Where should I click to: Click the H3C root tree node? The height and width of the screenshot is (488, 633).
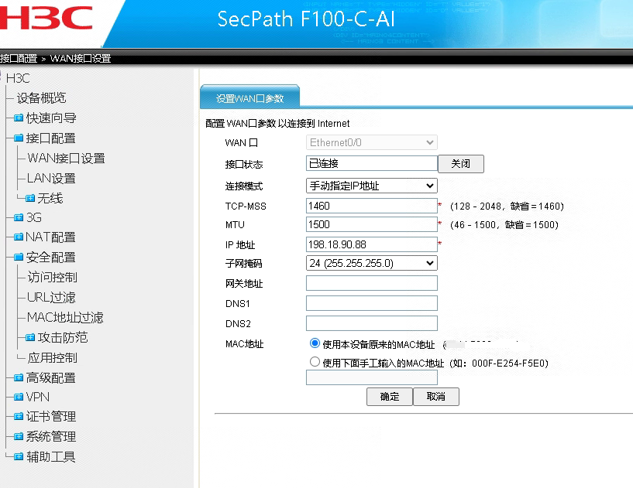tap(18, 78)
